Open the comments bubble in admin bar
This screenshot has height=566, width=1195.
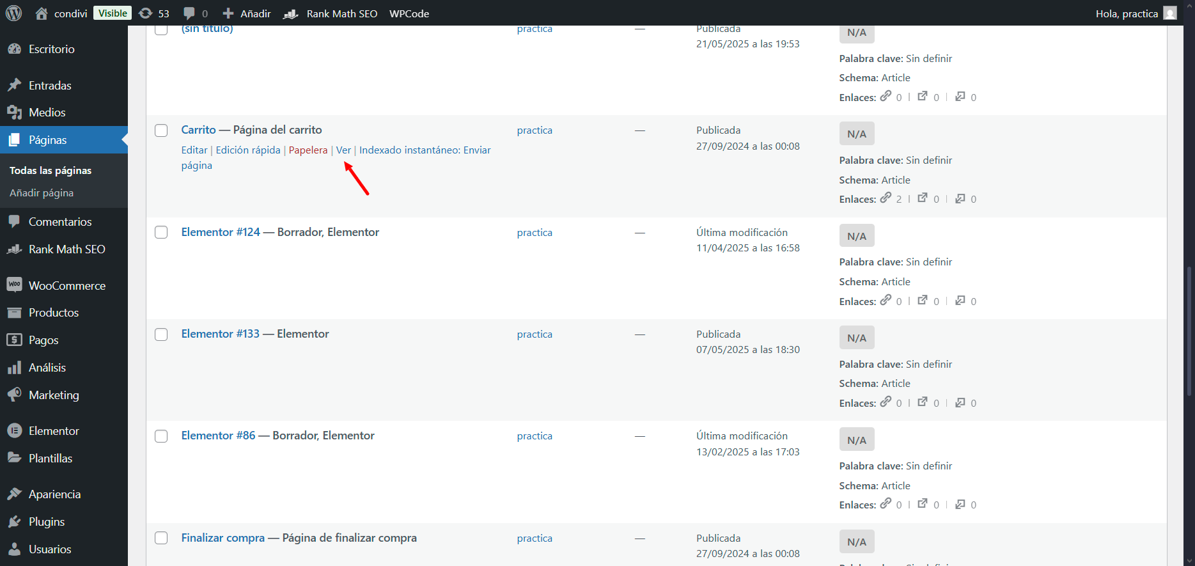click(189, 13)
